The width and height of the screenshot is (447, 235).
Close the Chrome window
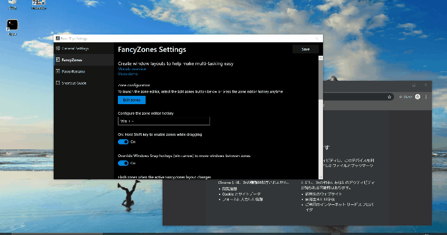point(426,85)
